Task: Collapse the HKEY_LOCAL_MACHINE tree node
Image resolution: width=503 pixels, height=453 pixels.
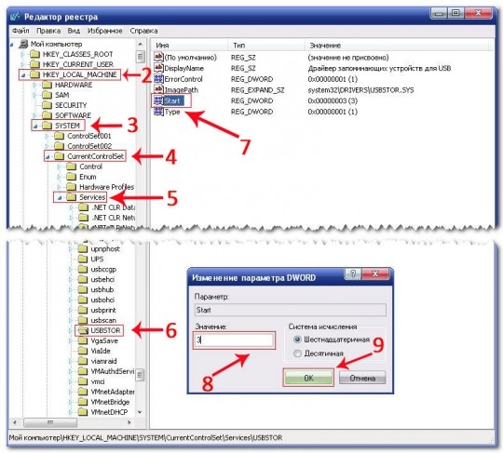Action: coord(23,75)
